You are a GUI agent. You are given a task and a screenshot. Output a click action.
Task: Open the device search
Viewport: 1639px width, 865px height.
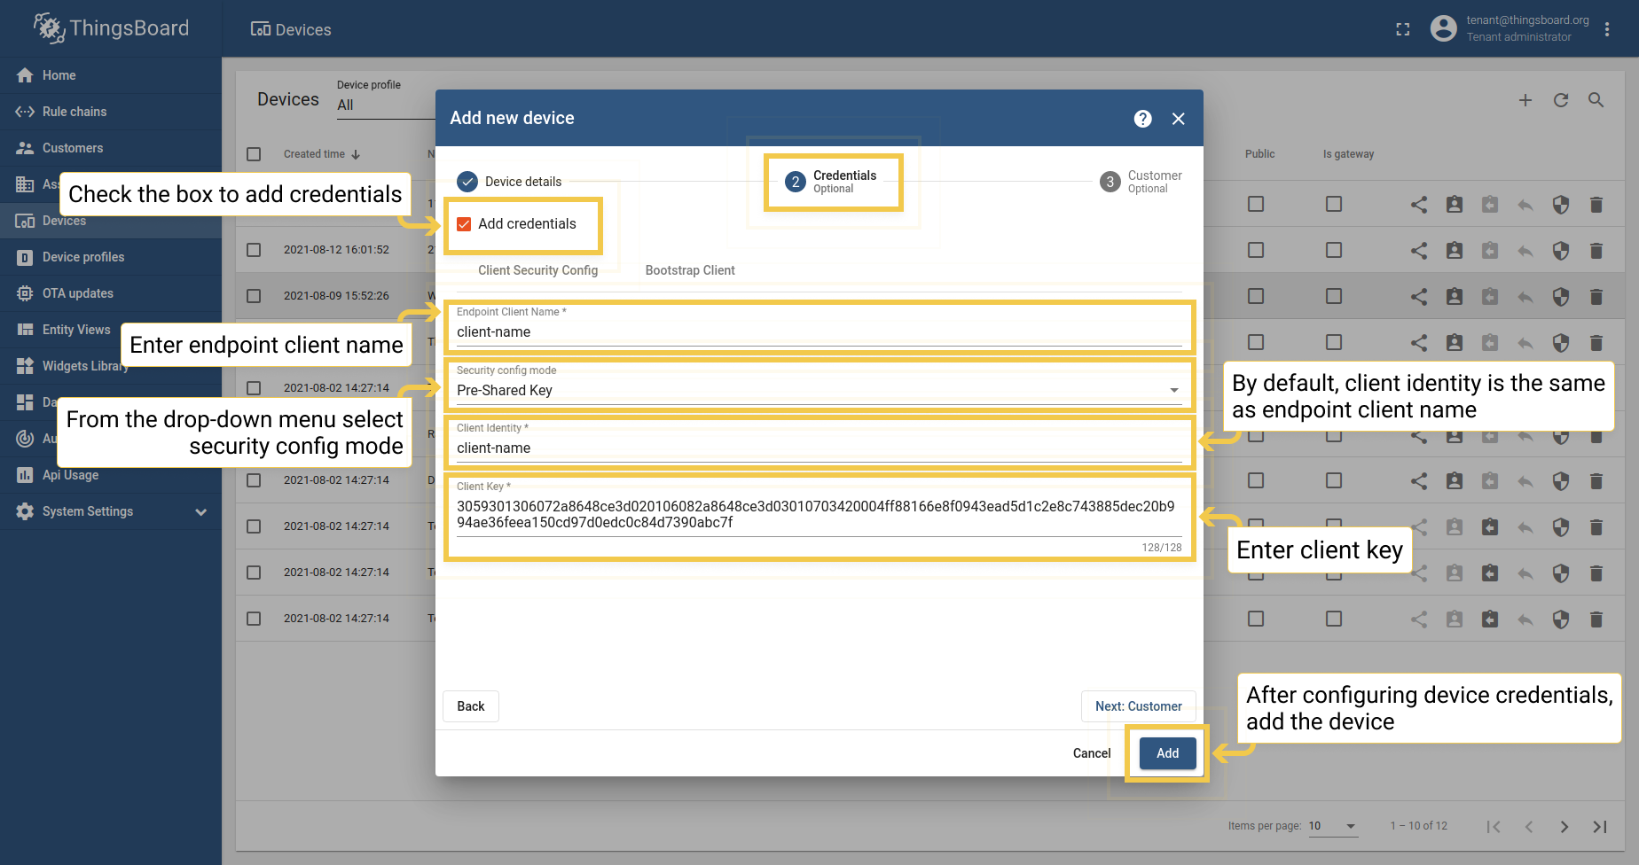1596,100
